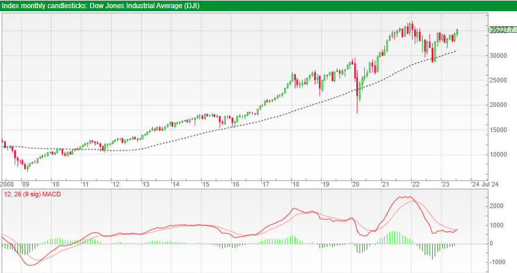
Task: Click the '24 label on time axis
Action: 475,184
